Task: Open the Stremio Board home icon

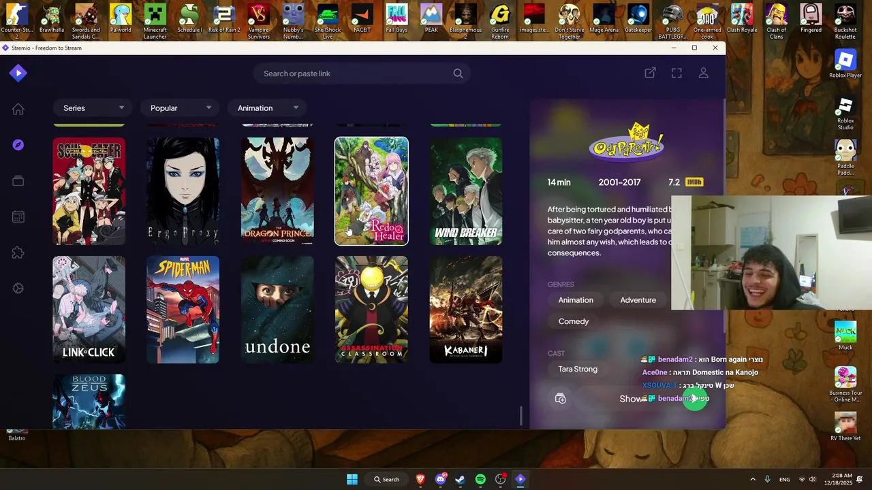Action: [18, 110]
